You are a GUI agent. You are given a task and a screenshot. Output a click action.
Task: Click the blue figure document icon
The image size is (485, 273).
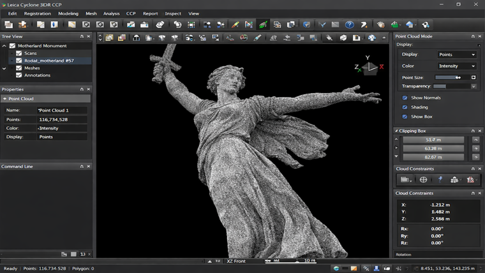point(54,25)
